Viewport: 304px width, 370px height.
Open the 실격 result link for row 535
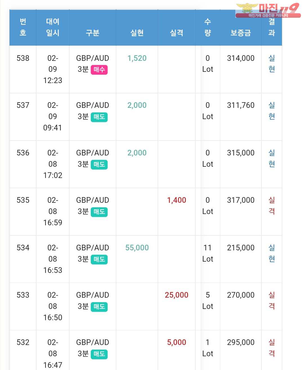click(272, 206)
